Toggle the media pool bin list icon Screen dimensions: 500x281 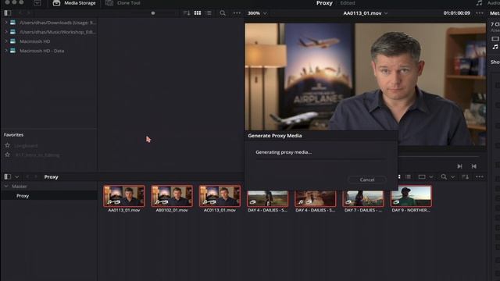(8, 177)
